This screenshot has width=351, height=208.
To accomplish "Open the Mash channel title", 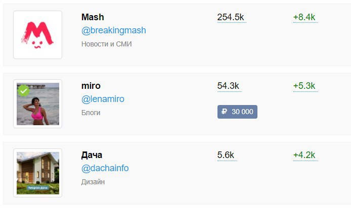I will [93, 17].
